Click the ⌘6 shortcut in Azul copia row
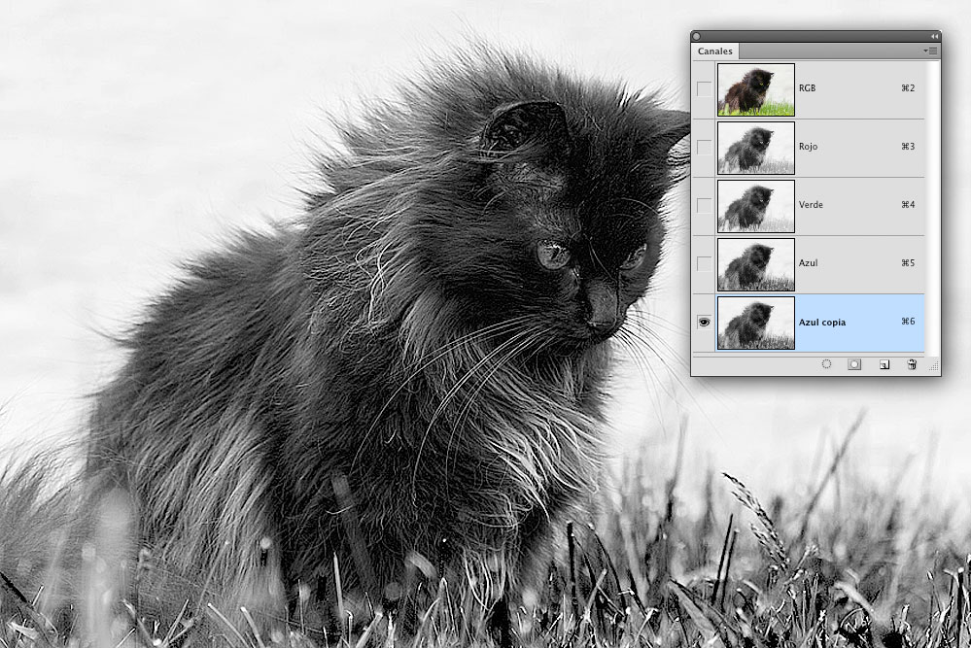The image size is (971, 648). (x=908, y=321)
